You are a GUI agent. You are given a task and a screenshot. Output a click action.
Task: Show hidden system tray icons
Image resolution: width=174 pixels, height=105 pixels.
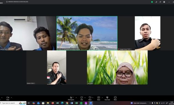pyautogui.click(x=150, y=103)
